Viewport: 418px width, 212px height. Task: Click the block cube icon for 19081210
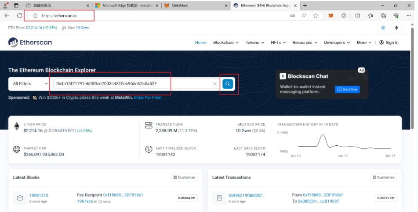pos(20,198)
